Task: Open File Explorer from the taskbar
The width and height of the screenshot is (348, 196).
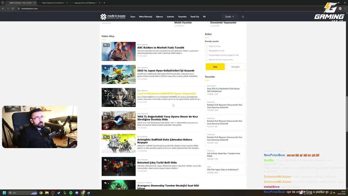Action: click(x=47, y=193)
